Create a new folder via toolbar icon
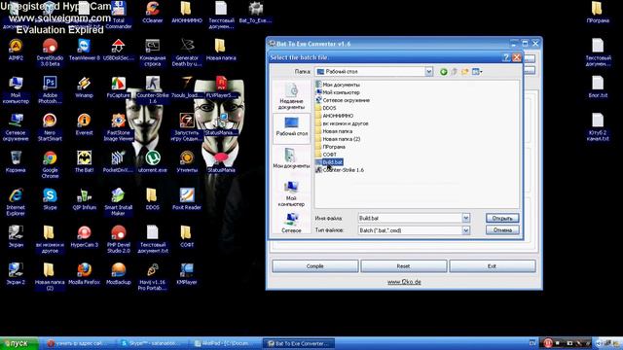Image resolution: width=623 pixels, height=350 pixels. (465, 72)
